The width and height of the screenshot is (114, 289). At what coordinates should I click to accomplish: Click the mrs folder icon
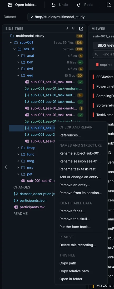pos(23,168)
